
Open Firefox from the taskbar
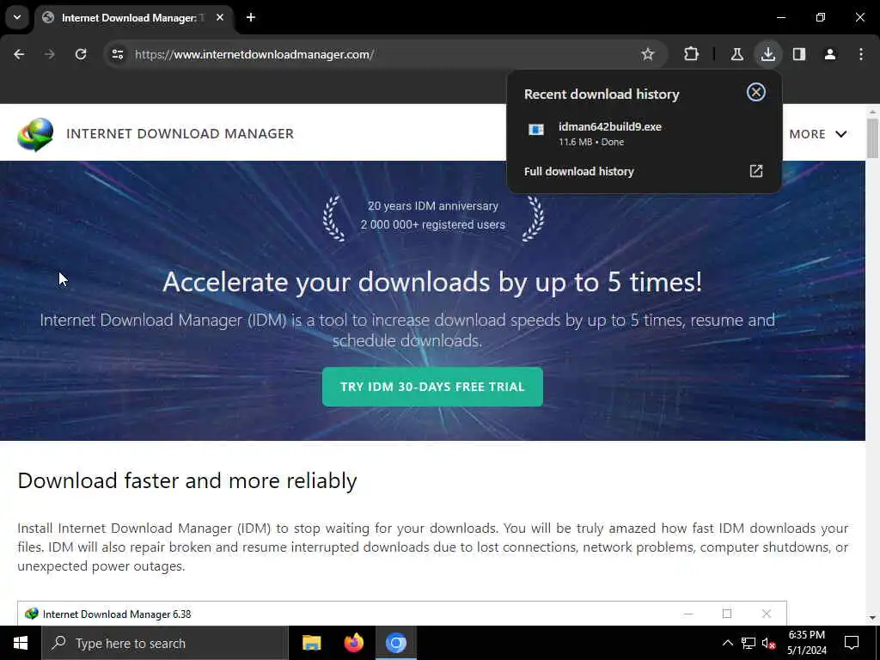click(353, 643)
